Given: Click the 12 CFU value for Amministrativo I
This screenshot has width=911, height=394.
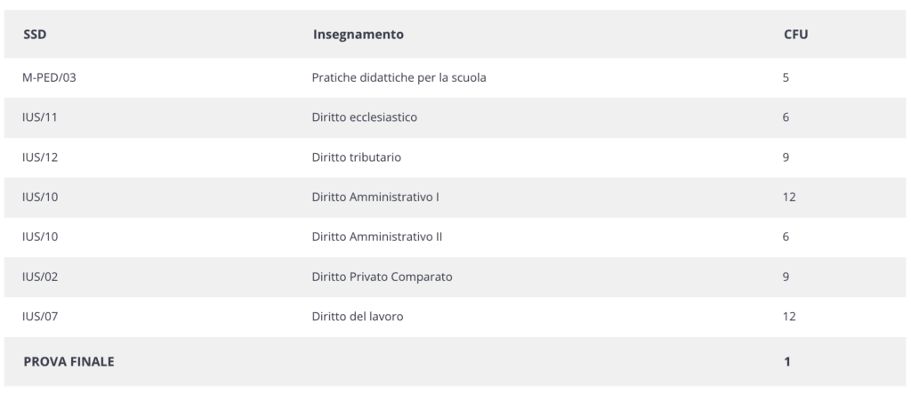Looking at the screenshot, I should 789,197.
